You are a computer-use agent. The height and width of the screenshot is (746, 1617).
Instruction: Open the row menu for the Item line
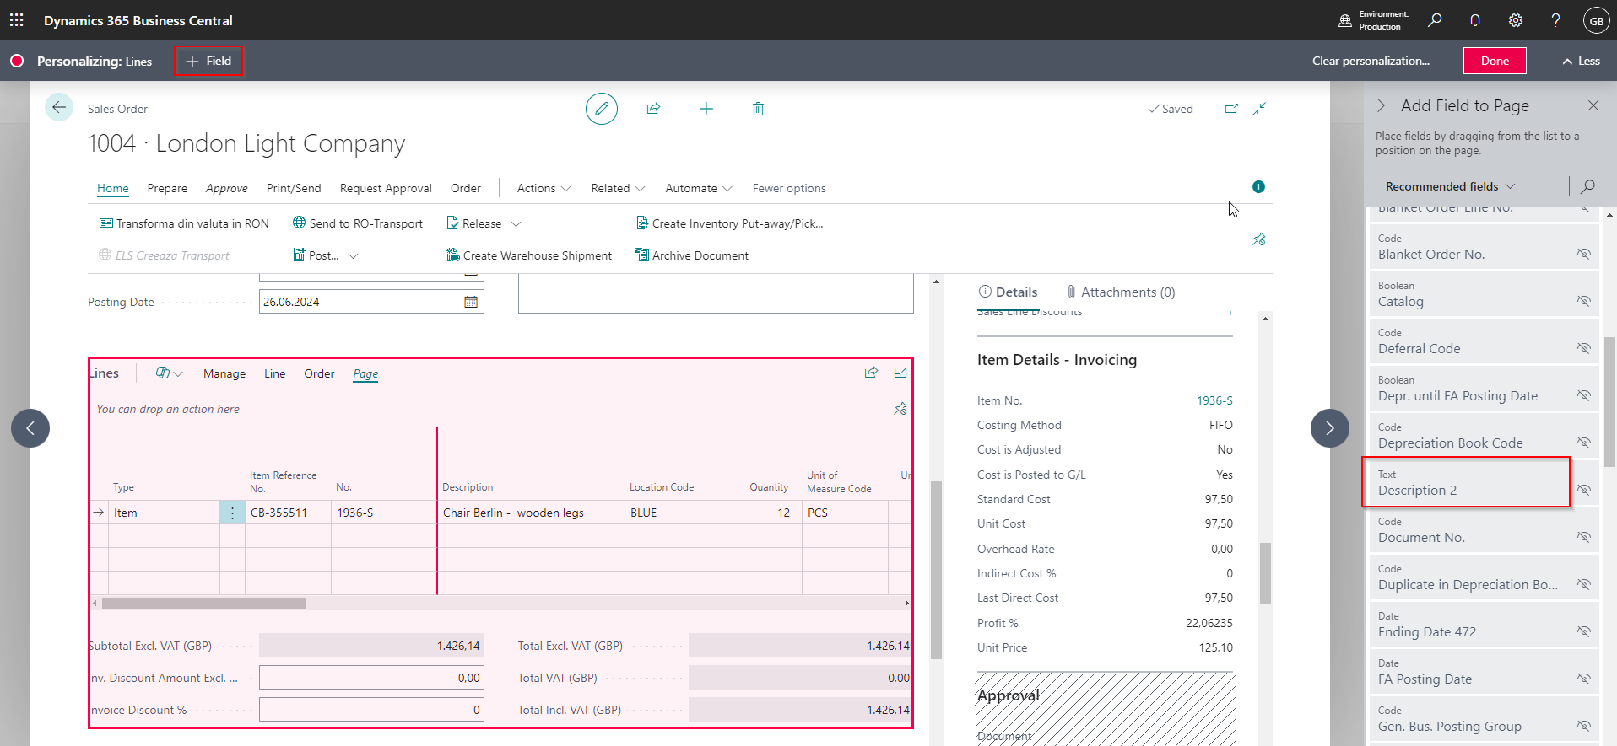click(232, 513)
